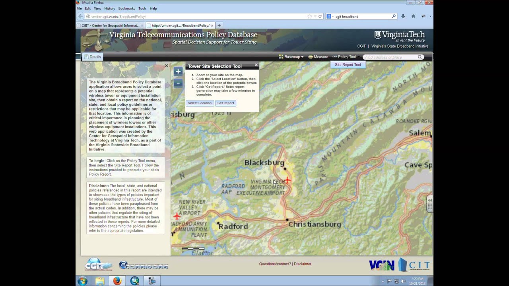Click the browser back arrow
Image resolution: width=509 pixels, height=286 pixels.
coord(81,16)
